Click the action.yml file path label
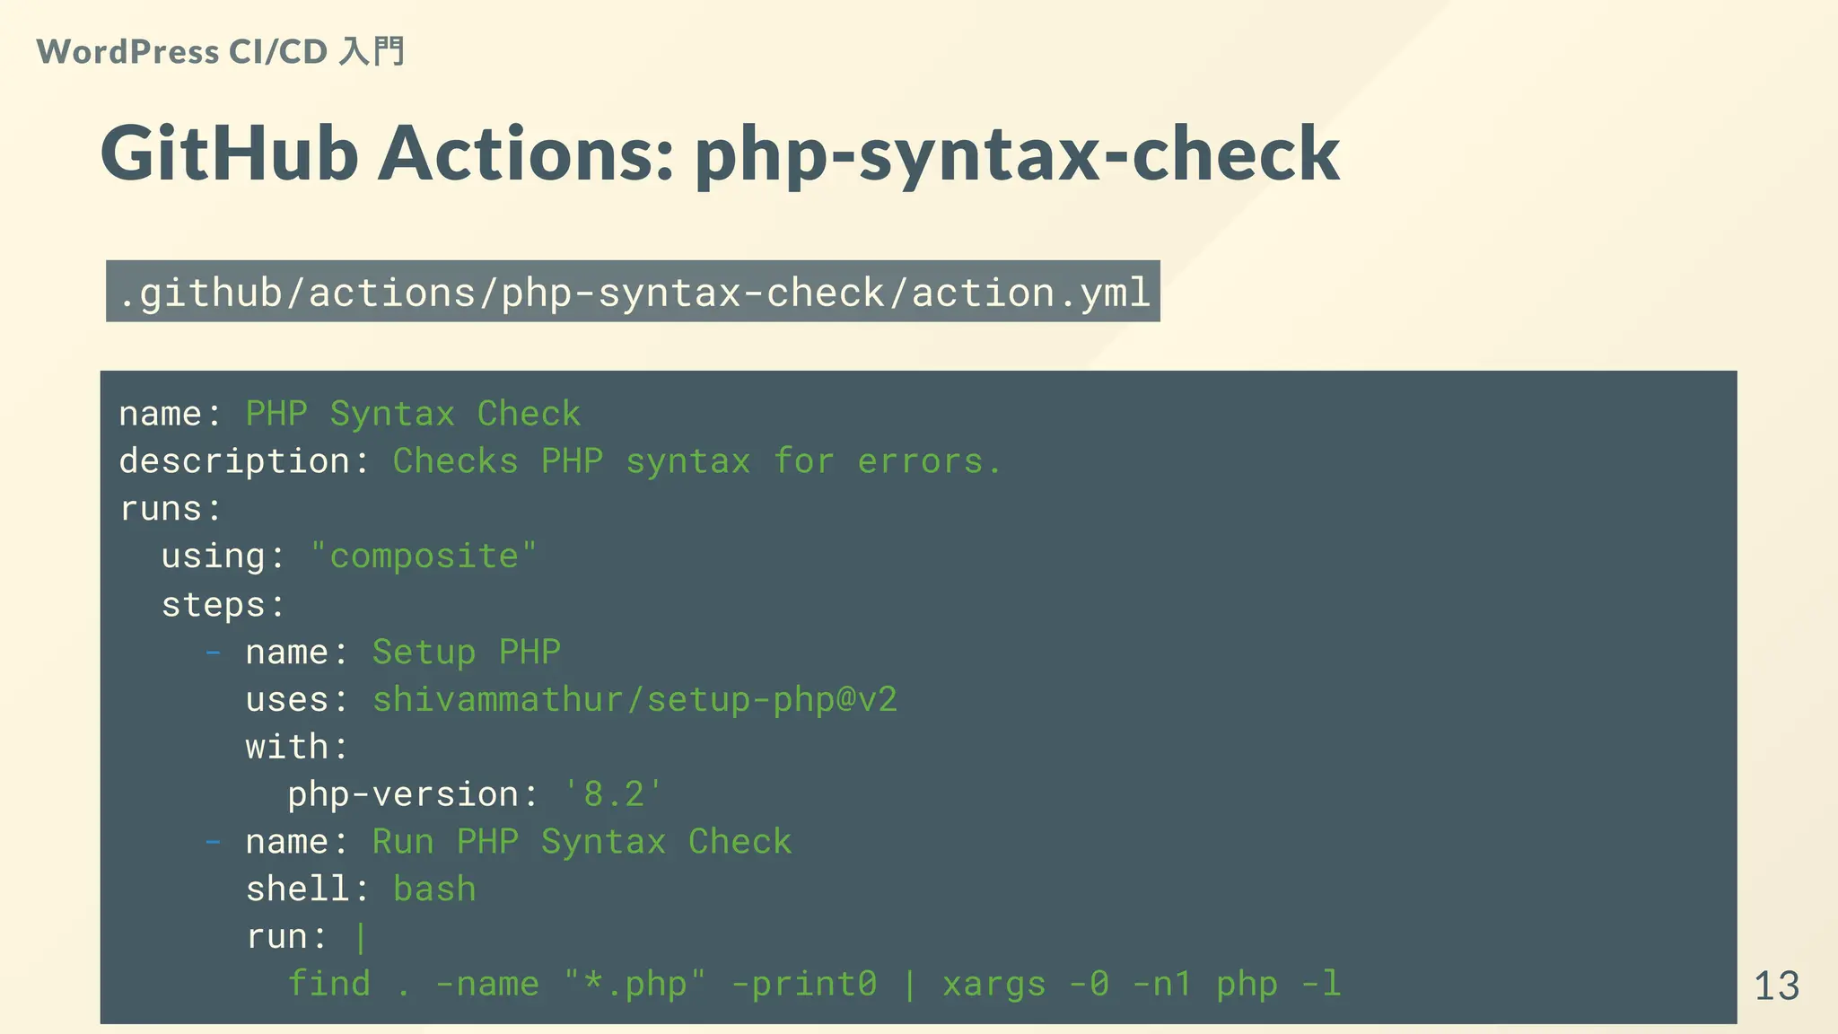Viewport: 1838px width, 1034px height. click(633, 293)
